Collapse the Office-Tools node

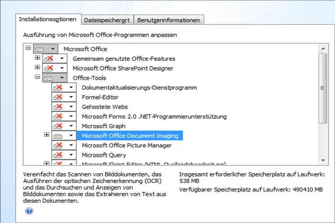click(37, 77)
